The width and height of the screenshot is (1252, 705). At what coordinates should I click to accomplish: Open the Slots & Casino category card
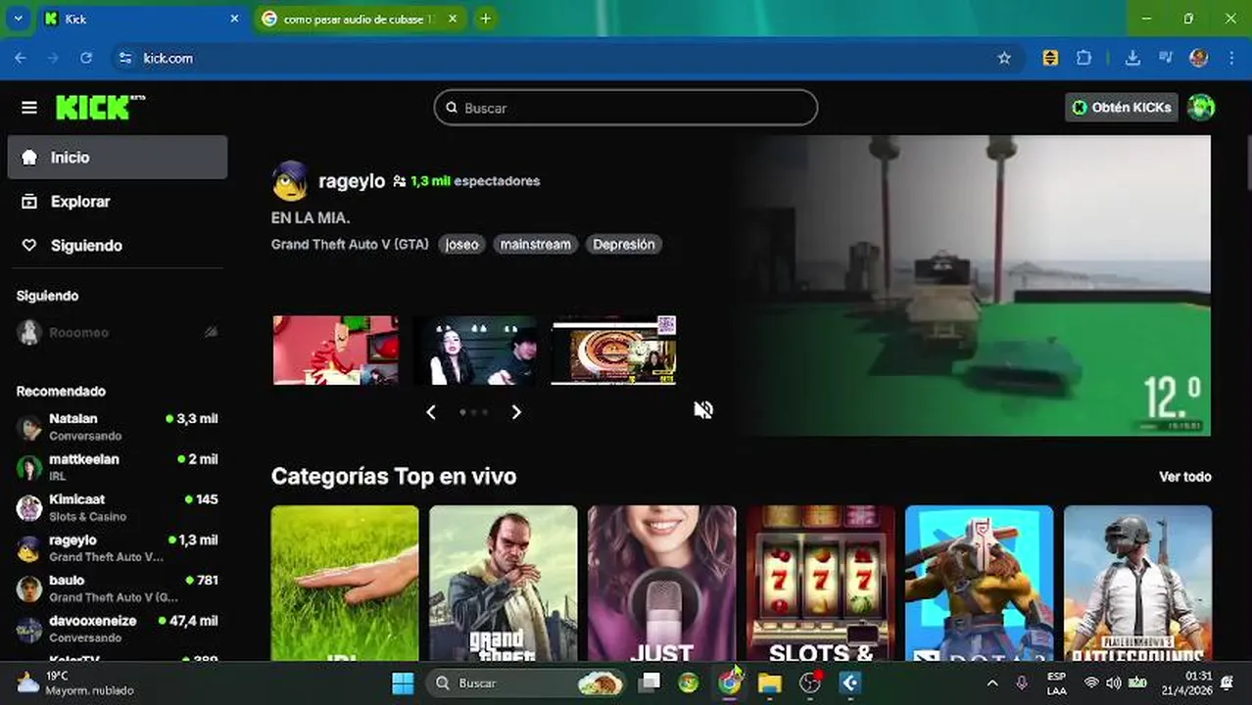pyautogui.click(x=820, y=584)
